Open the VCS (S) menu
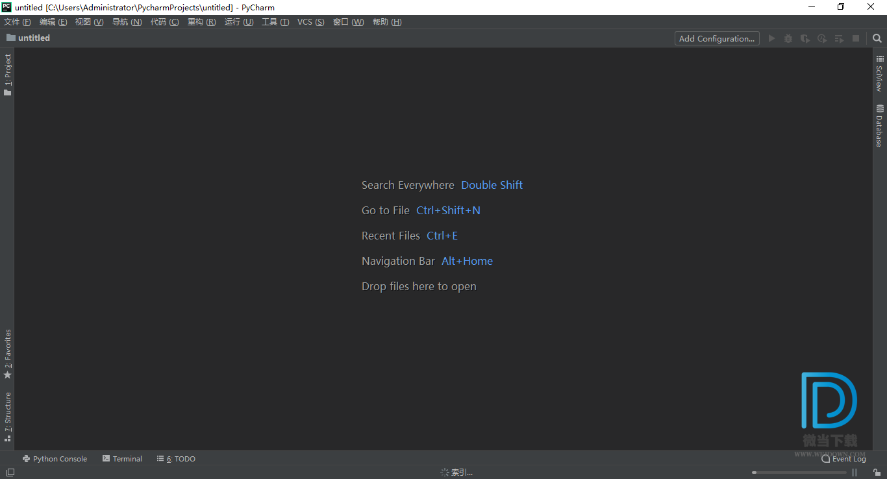 [x=311, y=22]
